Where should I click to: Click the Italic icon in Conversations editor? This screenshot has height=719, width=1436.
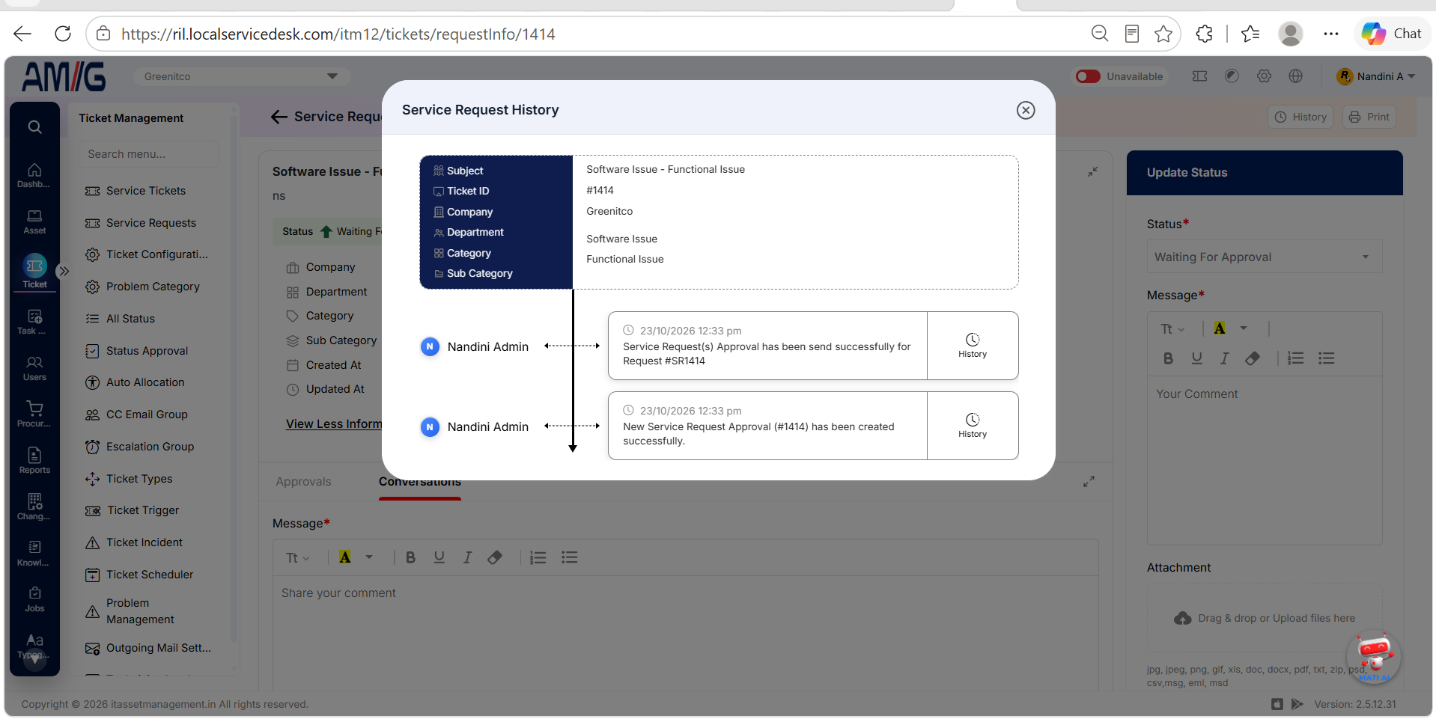(467, 557)
